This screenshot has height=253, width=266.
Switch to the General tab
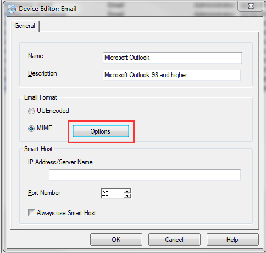pos(25,26)
